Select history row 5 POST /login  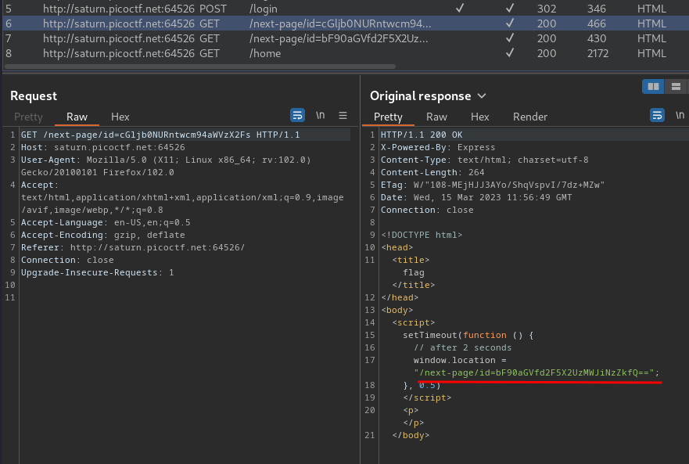click(x=346, y=9)
